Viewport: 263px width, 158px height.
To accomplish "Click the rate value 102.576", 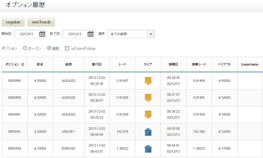I will click(x=122, y=132).
